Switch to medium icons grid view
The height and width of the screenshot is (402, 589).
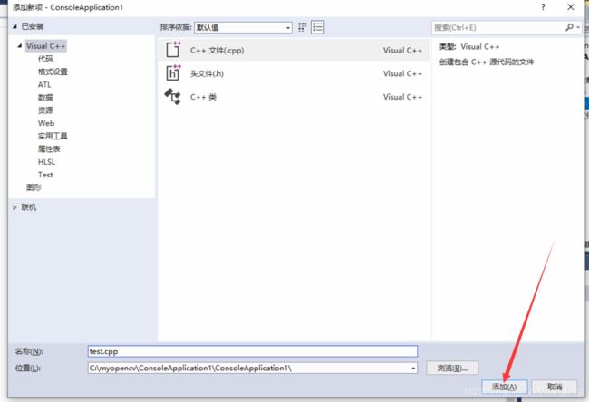(x=303, y=27)
